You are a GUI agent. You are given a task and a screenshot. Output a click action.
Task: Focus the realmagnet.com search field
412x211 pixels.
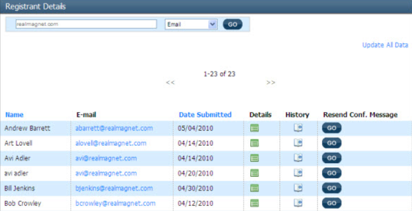86,24
